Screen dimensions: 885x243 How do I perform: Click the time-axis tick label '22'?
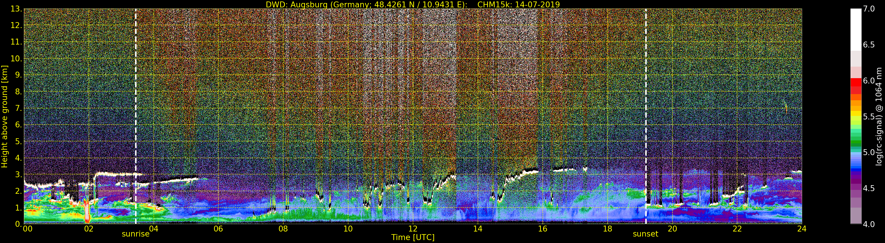click(737, 229)
